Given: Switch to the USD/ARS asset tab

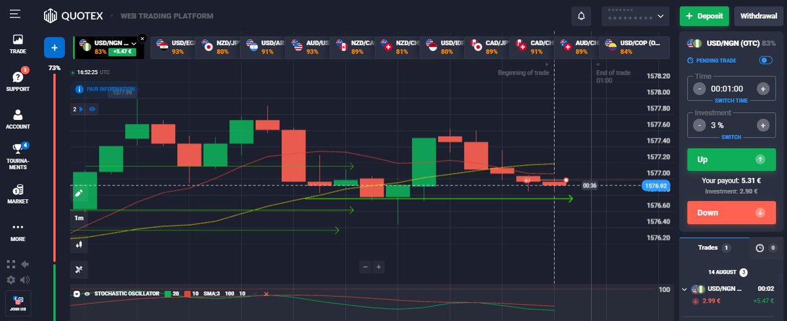Looking at the screenshot, I should pos(263,47).
